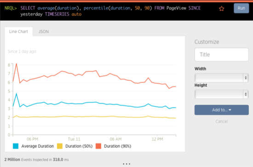The width and height of the screenshot is (253, 167).
Task: Run the NRQL query
Action: 241,8
